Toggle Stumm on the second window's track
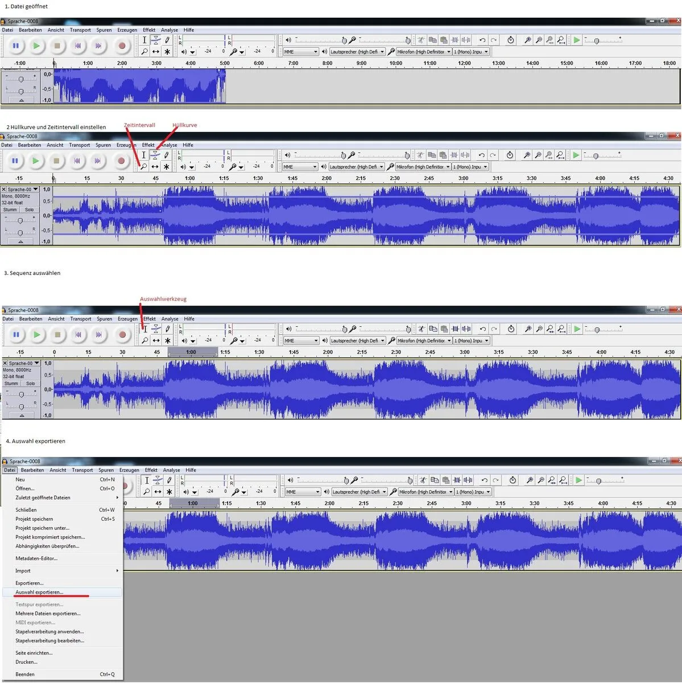Viewport: 682px width, 683px height. [x=10, y=209]
